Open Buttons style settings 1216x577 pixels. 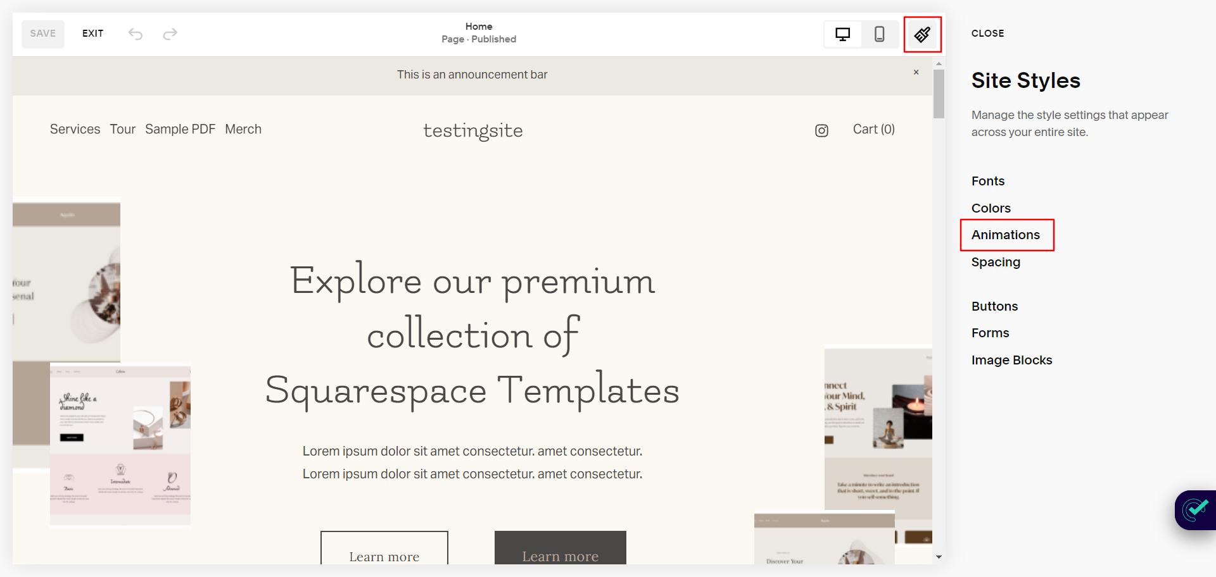994,306
